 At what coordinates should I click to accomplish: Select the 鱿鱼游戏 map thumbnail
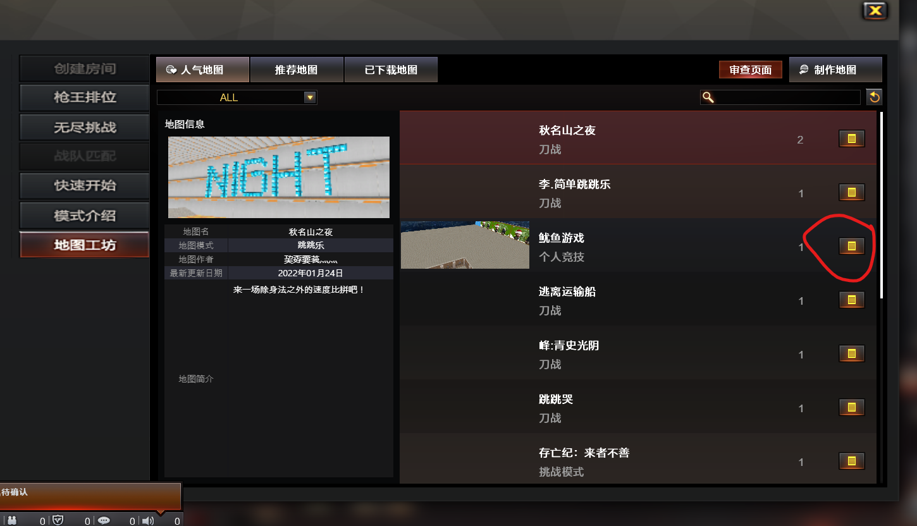[465, 245]
